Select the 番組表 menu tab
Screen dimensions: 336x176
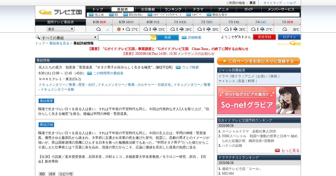pos(122,9)
